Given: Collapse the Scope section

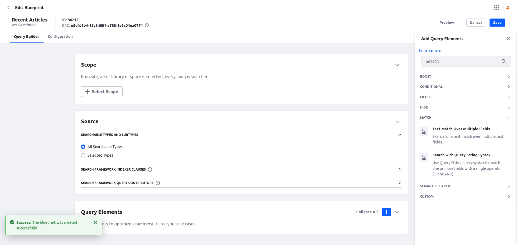Looking at the screenshot, I should click(397, 65).
